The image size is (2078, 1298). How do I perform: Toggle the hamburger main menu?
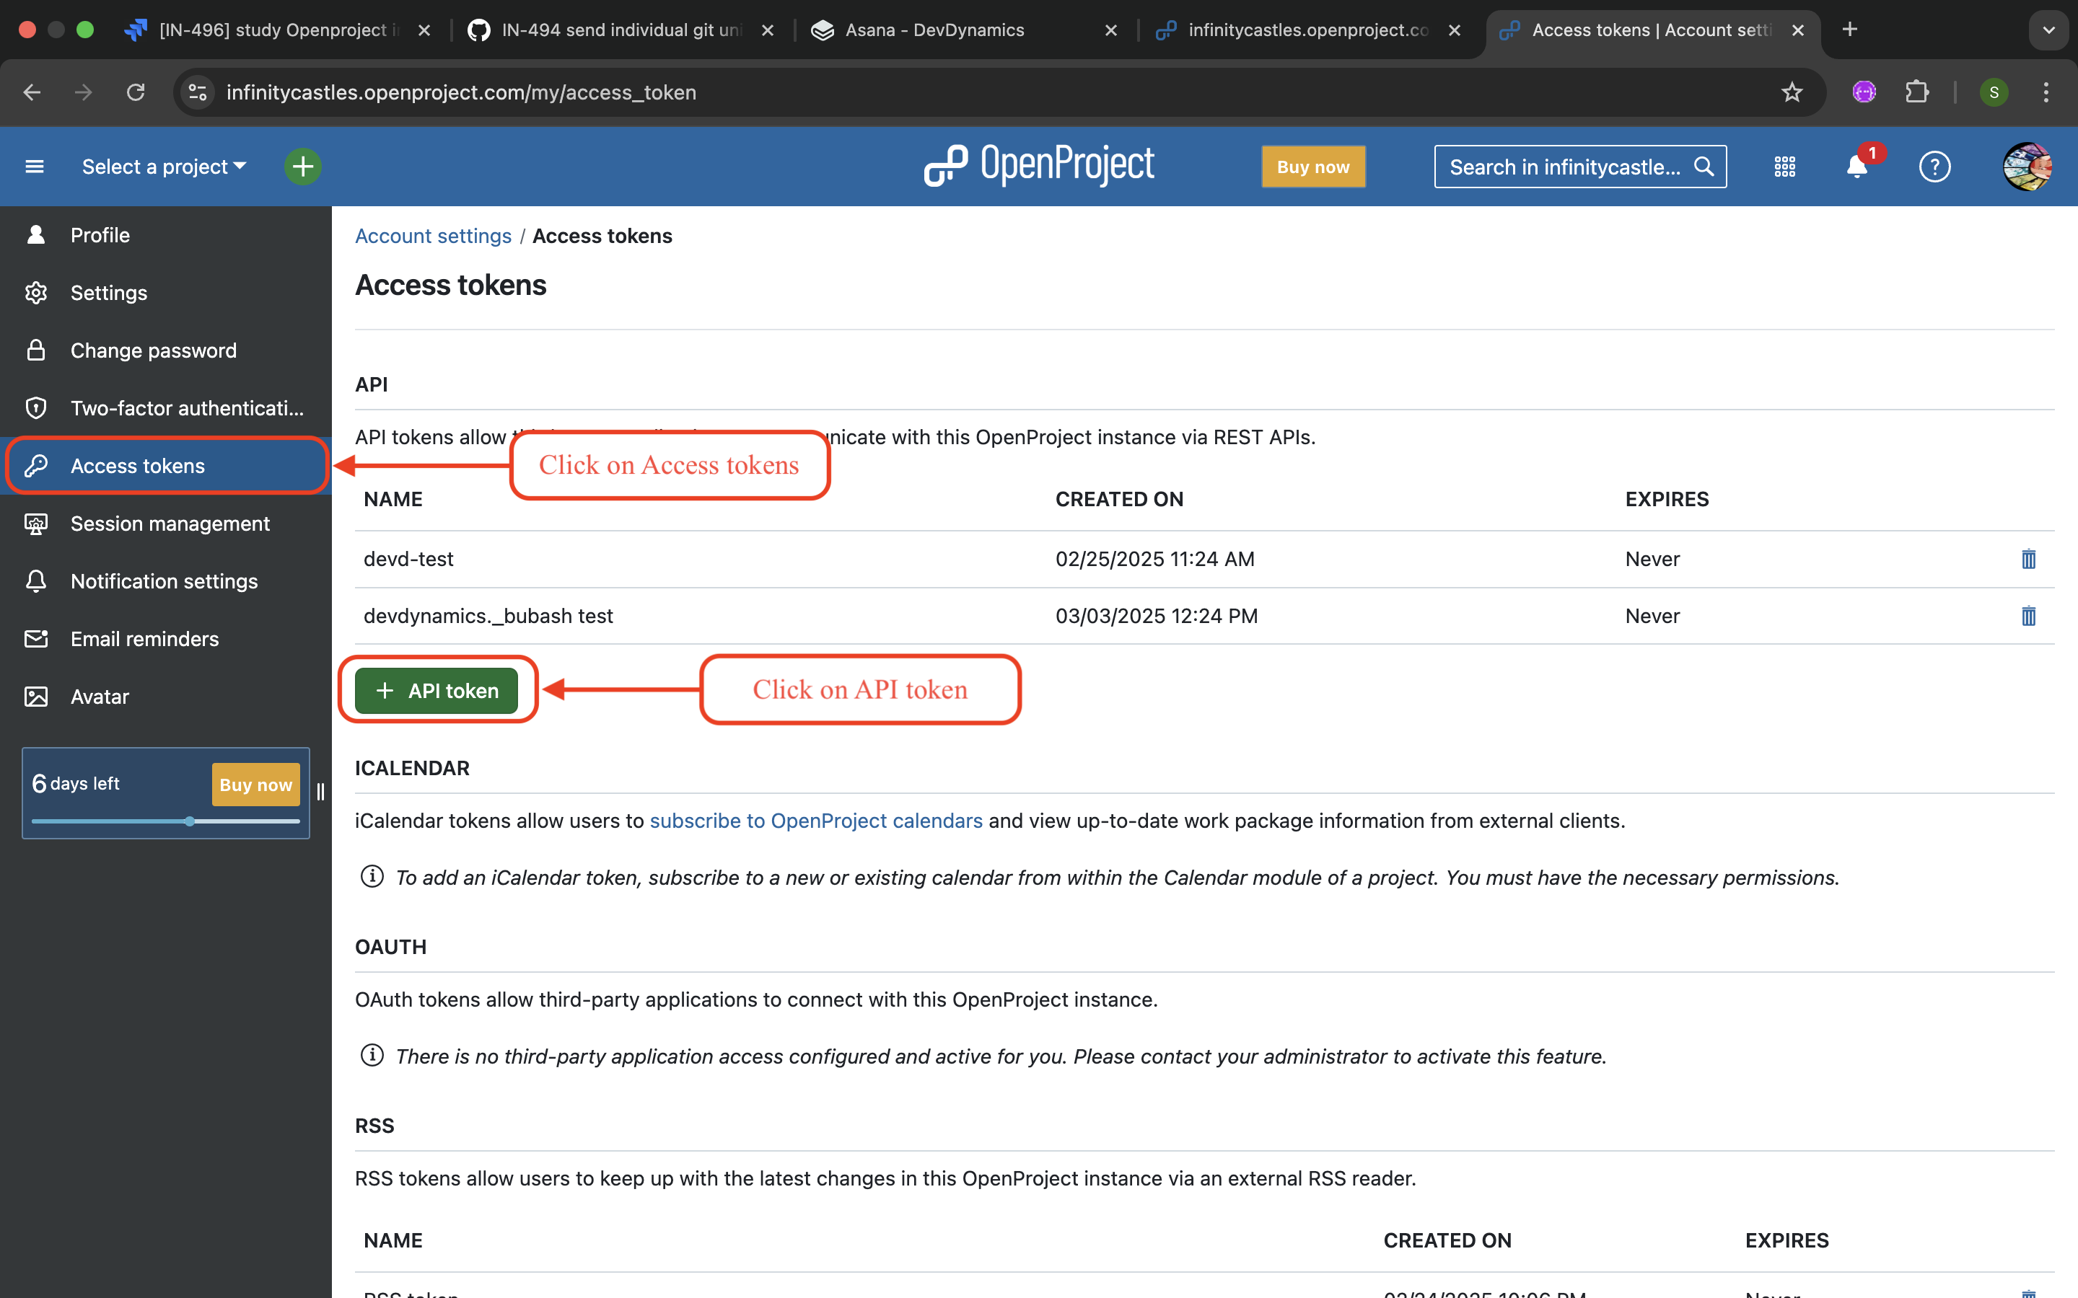coord(35,167)
